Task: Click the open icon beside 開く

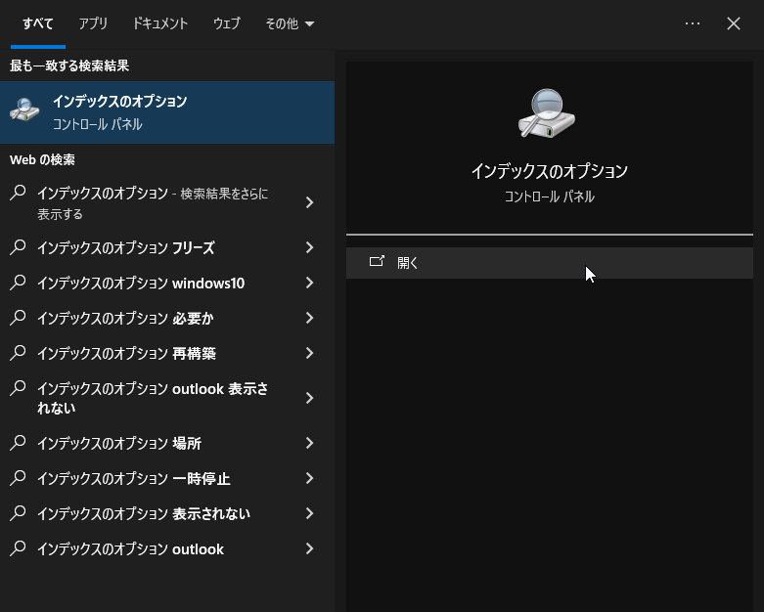Action: pos(377,262)
